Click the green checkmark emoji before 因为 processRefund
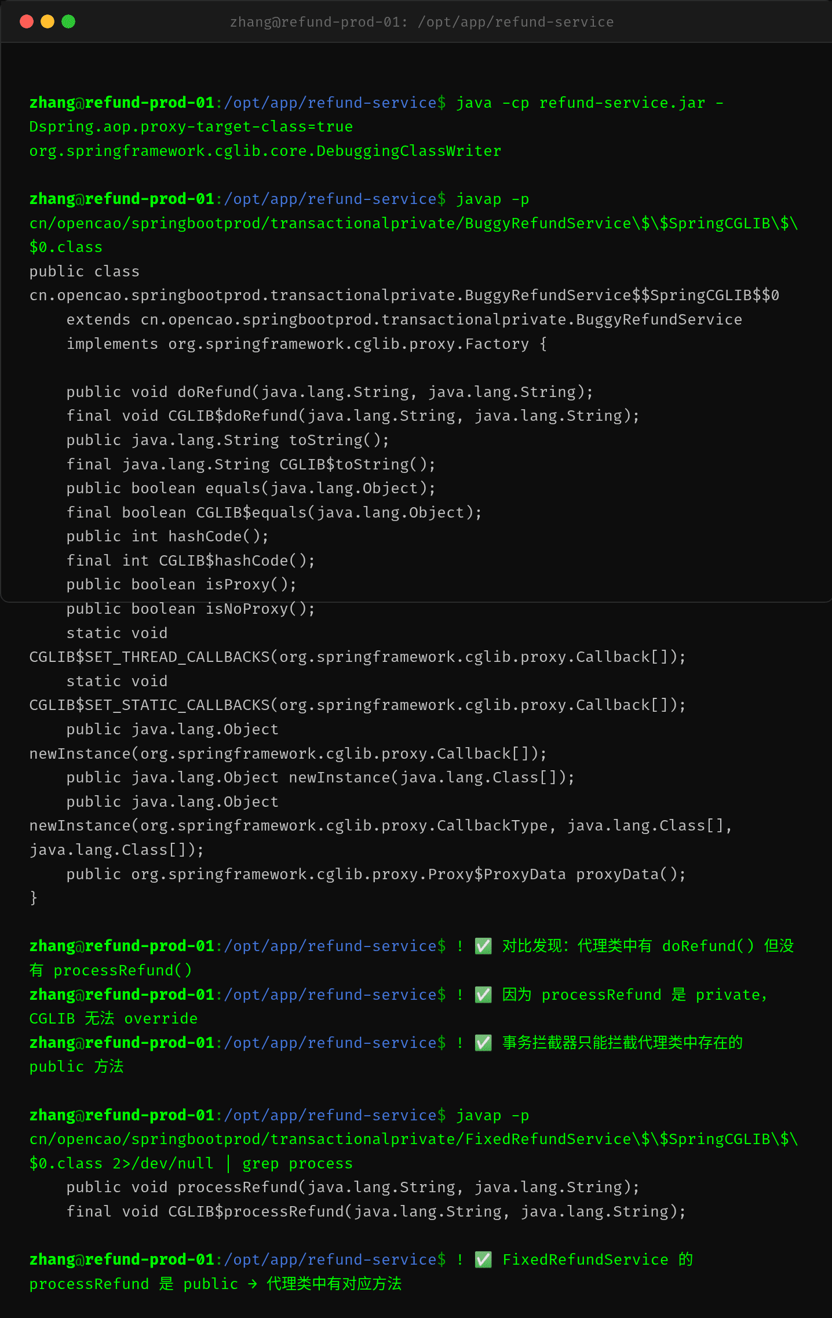832x1318 pixels. [x=483, y=995]
